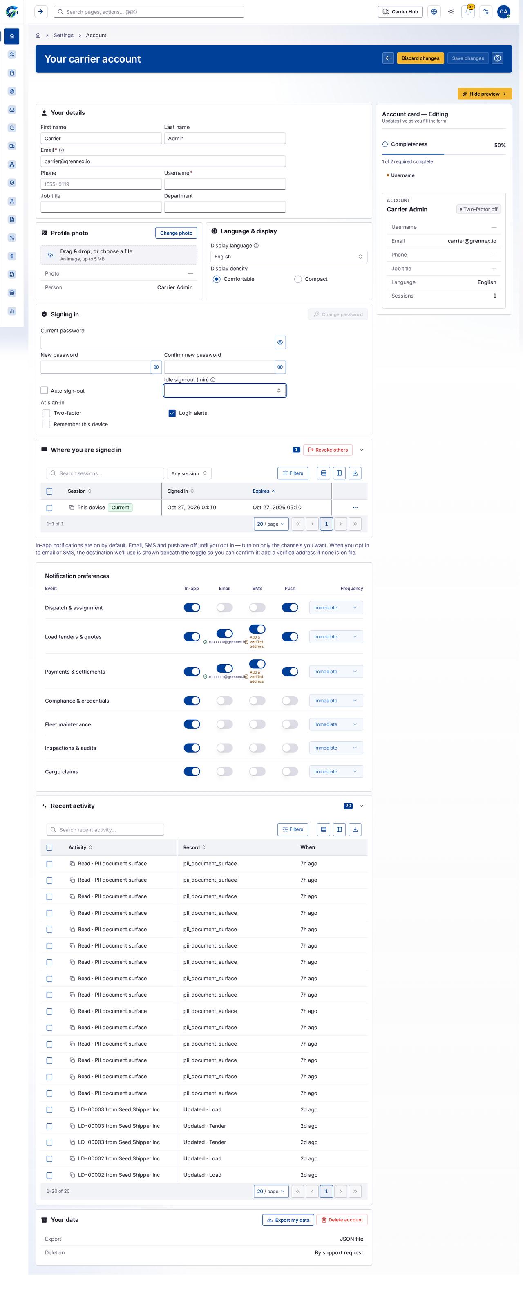Image resolution: width=523 pixels, height=1297 pixels.
Task: Enable Email for Dispatch & assignment
Action: click(224, 608)
